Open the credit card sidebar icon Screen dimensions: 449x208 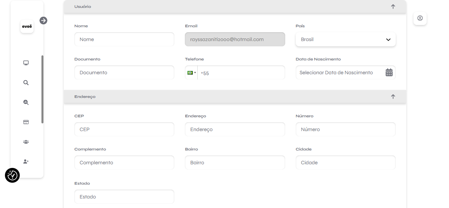26,122
